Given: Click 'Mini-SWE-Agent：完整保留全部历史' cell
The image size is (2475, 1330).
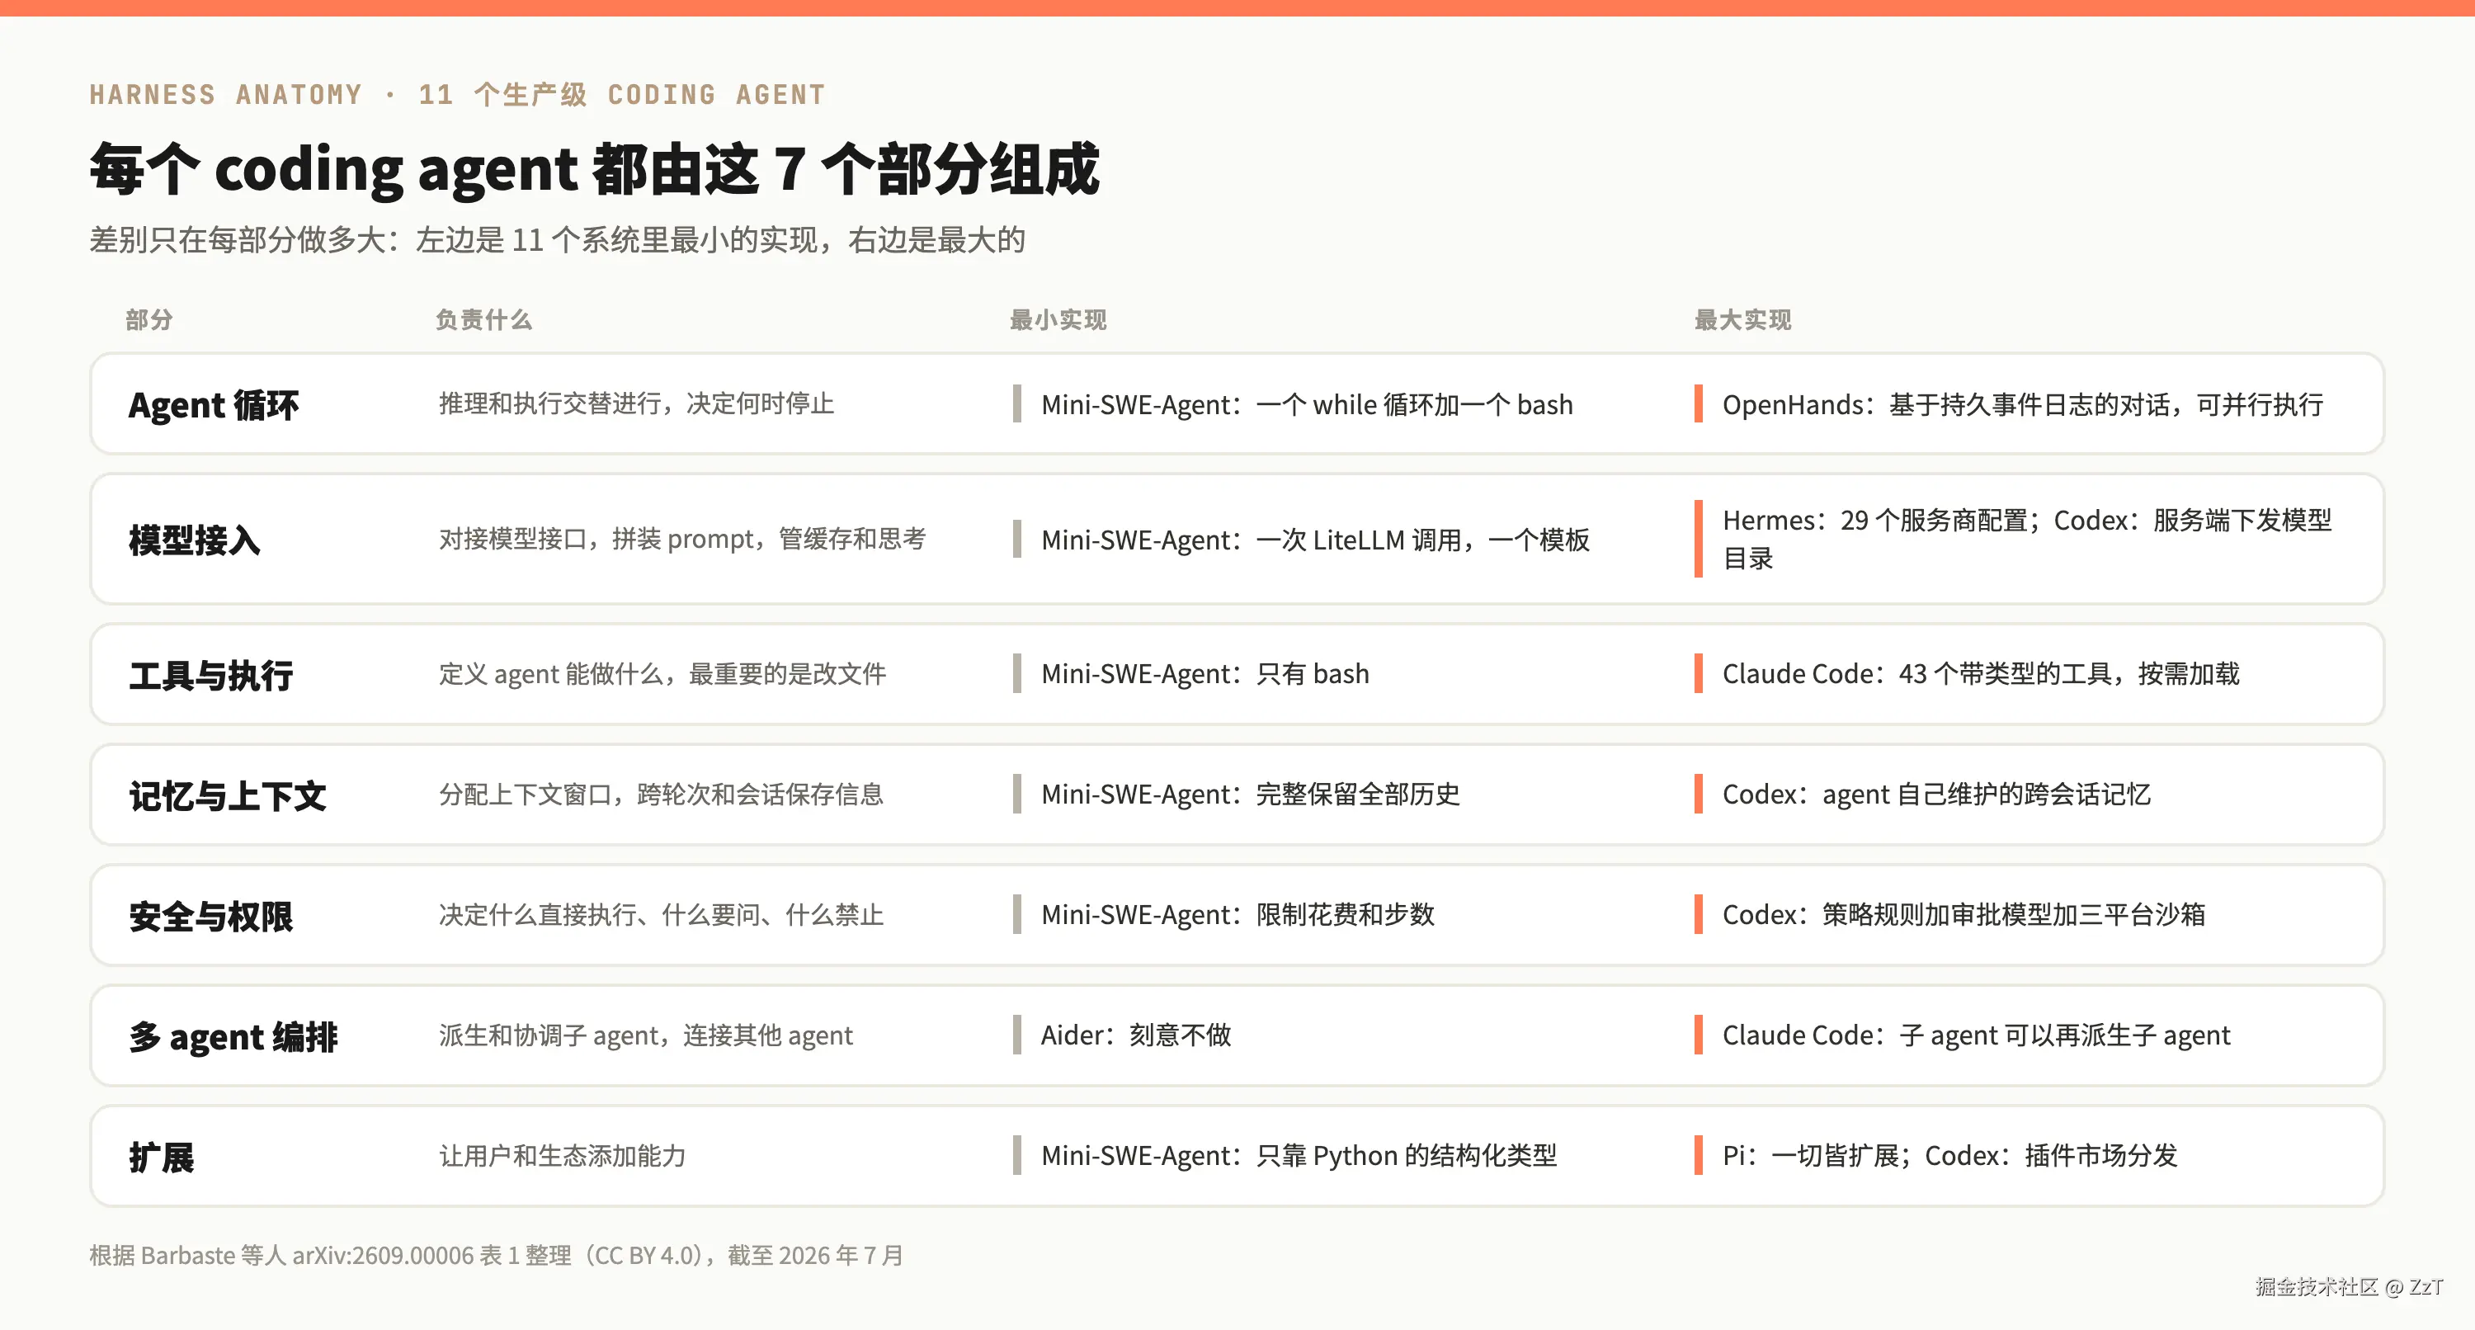Looking at the screenshot, I should pos(1251,794).
